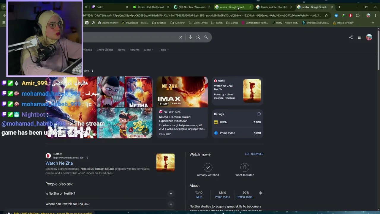The height and width of the screenshot is (214, 380).
Task: Open the Twitch bookmarks folder
Action: tap(217, 23)
